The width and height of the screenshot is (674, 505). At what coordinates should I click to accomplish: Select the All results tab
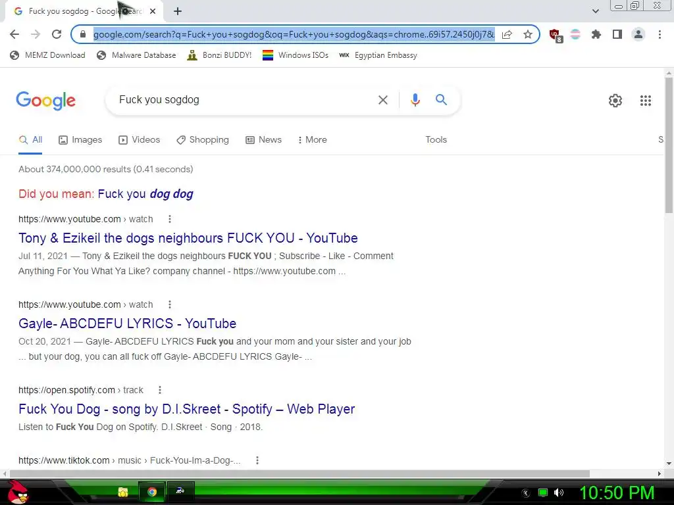pyautogui.click(x=30, y=140)
